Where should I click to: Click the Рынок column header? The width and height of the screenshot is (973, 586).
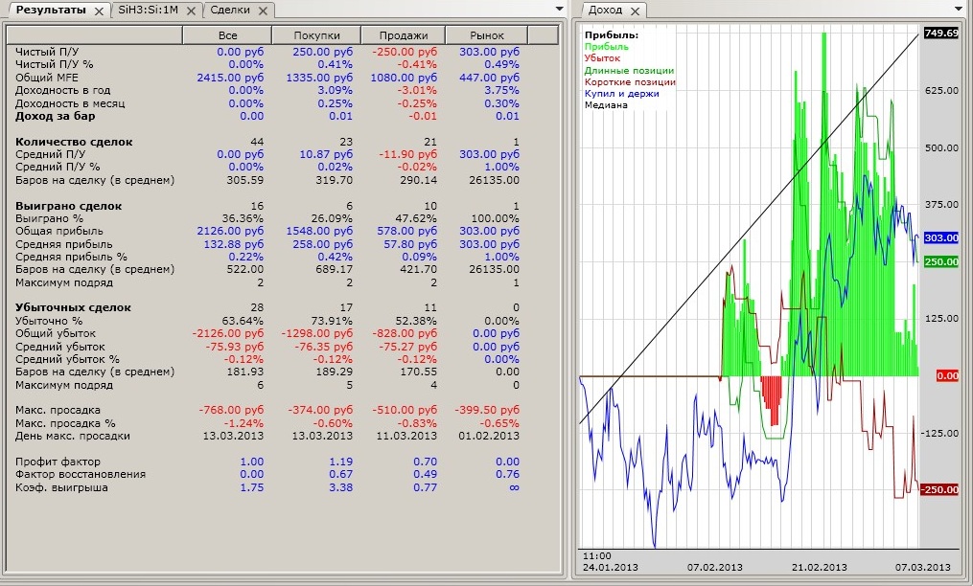[x=487, y=35]
